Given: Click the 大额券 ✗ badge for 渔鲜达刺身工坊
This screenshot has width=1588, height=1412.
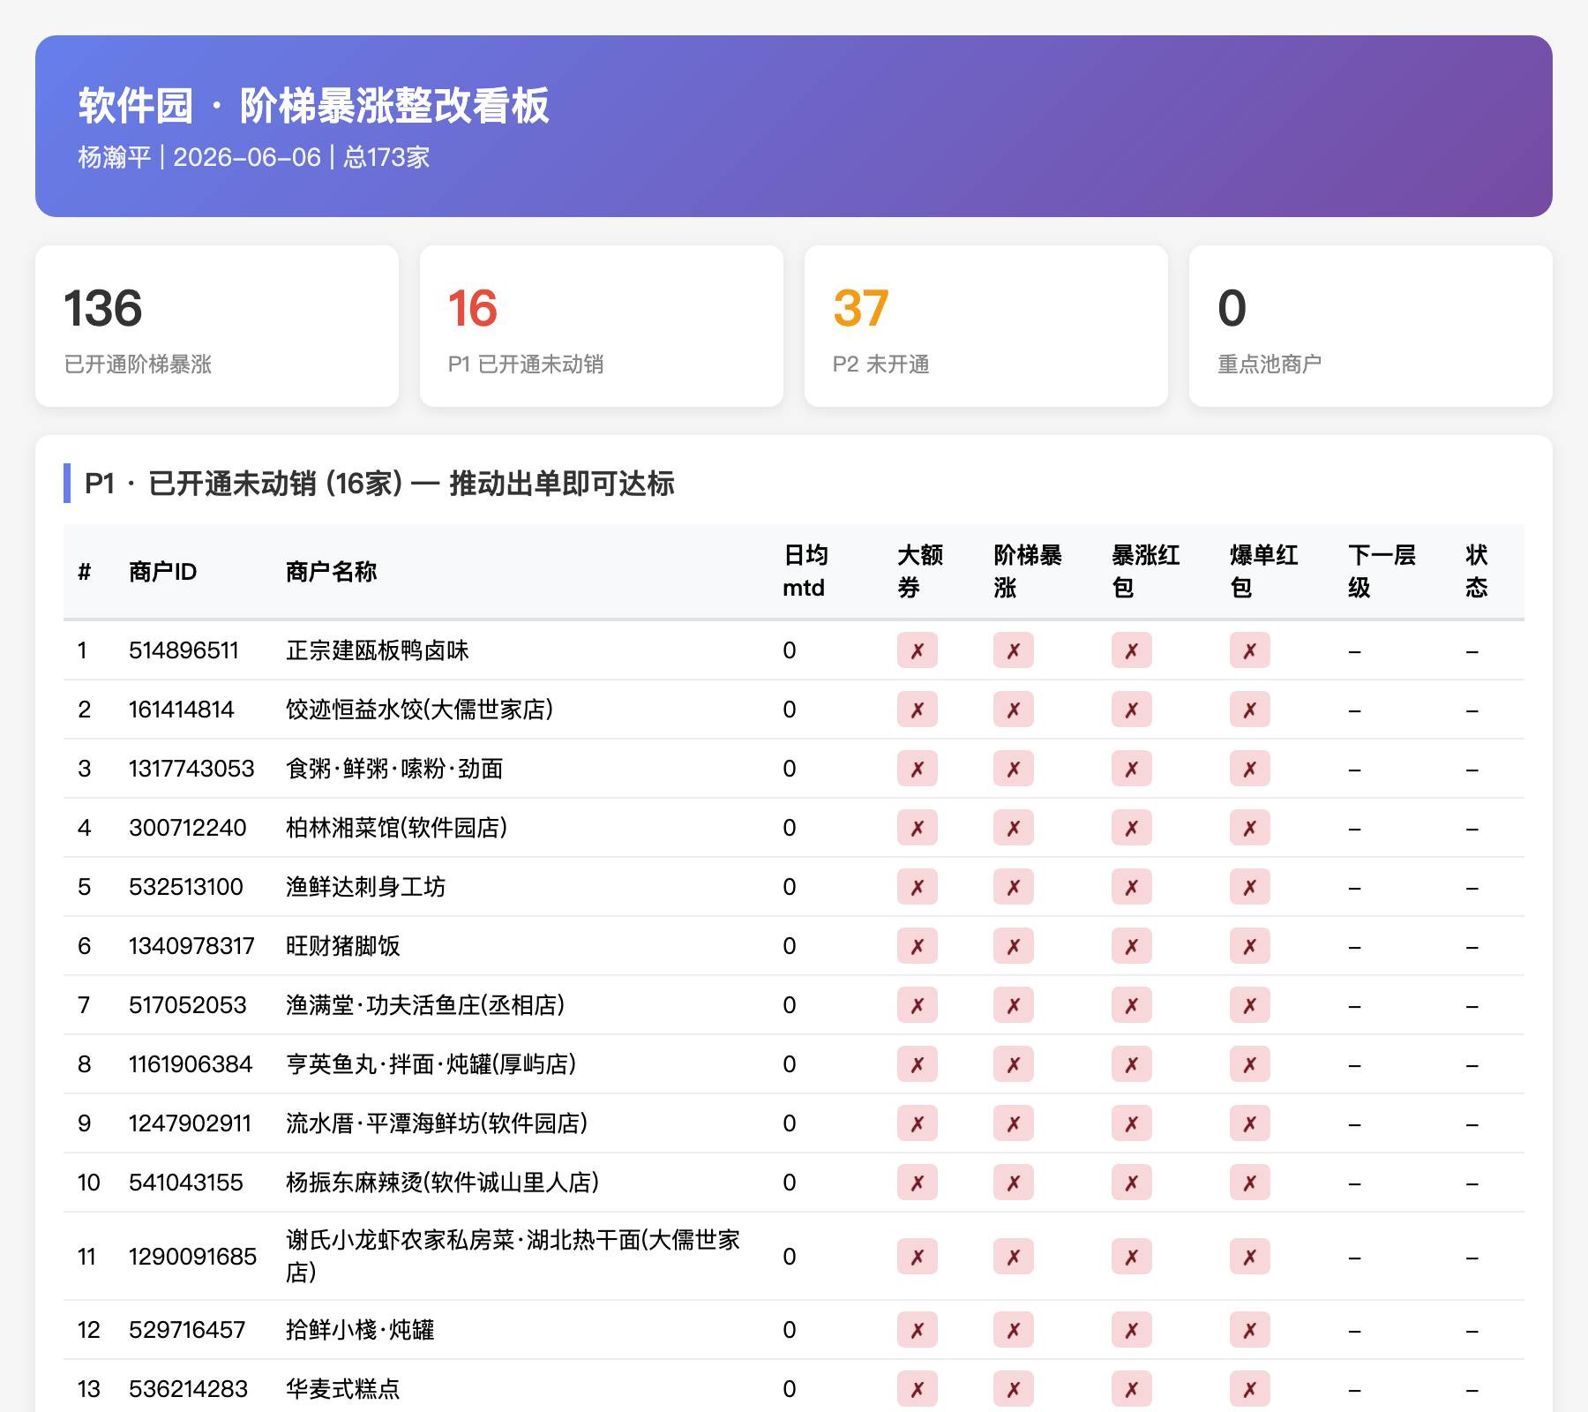Looking at the screenshot, I should [x=918, y=887].
